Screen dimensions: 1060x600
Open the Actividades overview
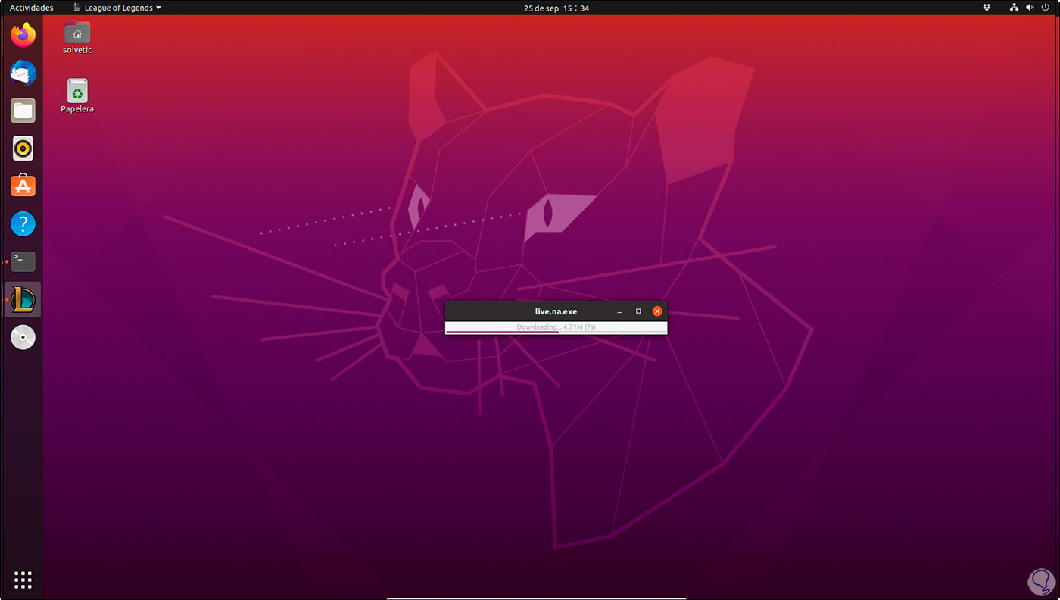point(32,8)
